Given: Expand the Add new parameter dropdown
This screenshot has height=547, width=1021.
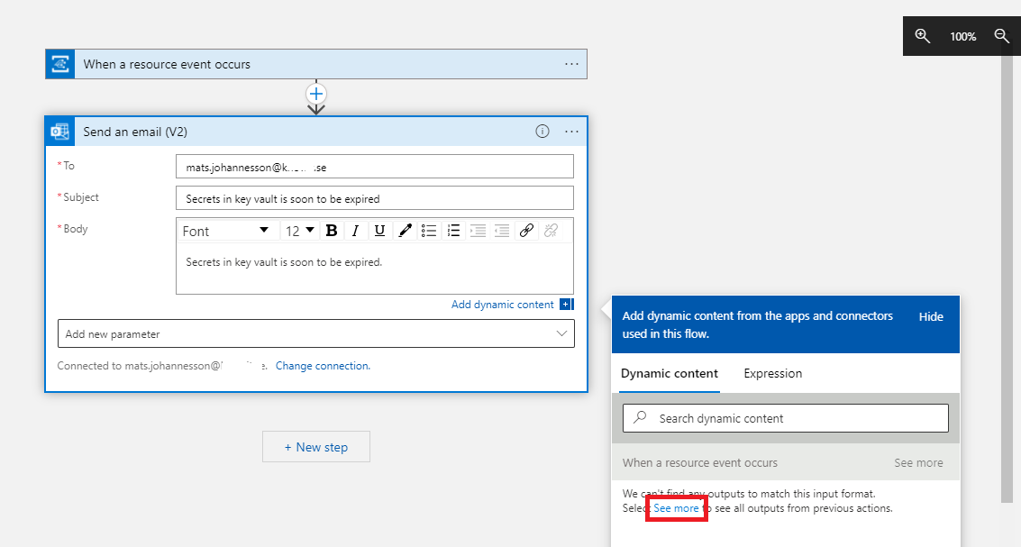Looking at the screenshot, I should coord(315,333).
